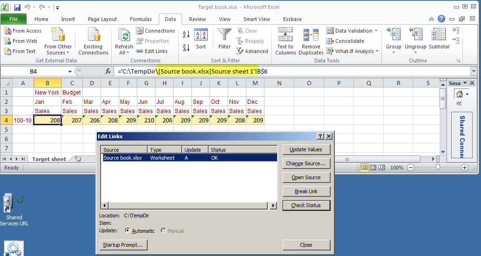
Task: Switch to the Formulas tab
Action: (x=141, y=19)
